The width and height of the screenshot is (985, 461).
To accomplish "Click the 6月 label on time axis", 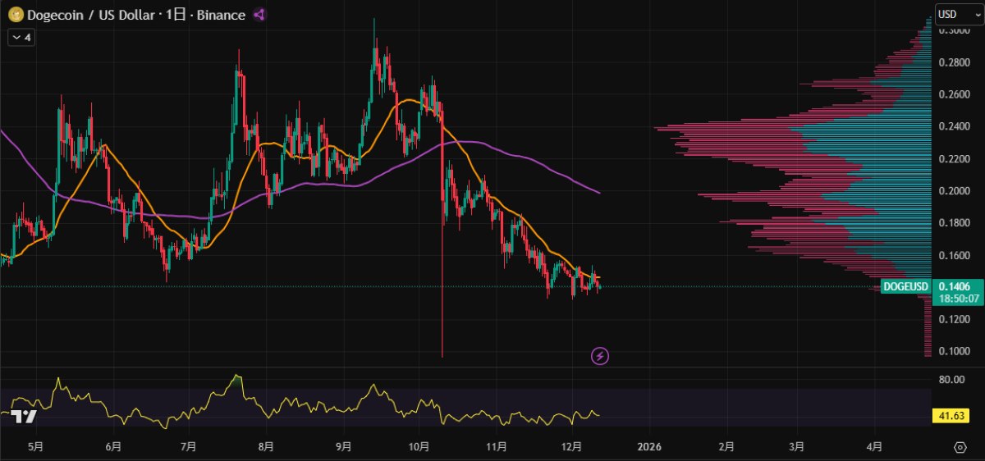I will point(113,447).
